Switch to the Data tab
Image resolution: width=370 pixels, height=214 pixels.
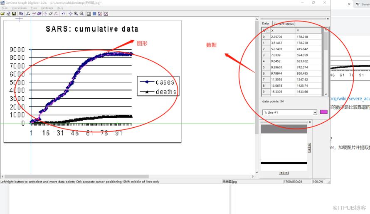[x=265, y=23]
